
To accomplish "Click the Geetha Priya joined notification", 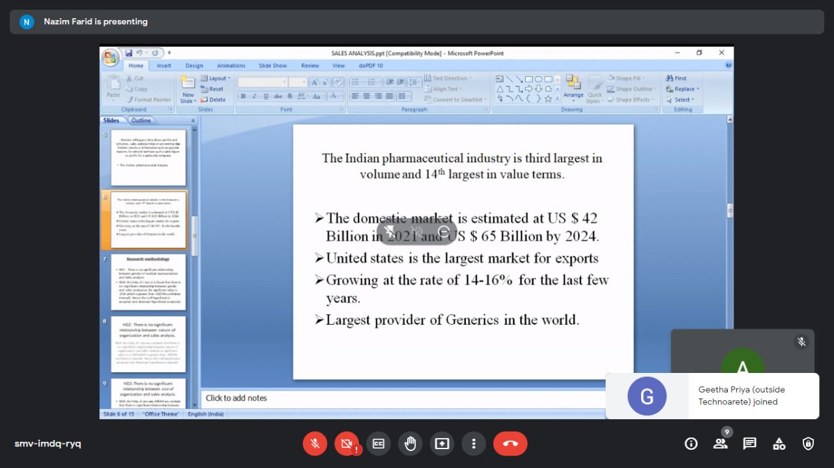I will pos(712,396).
